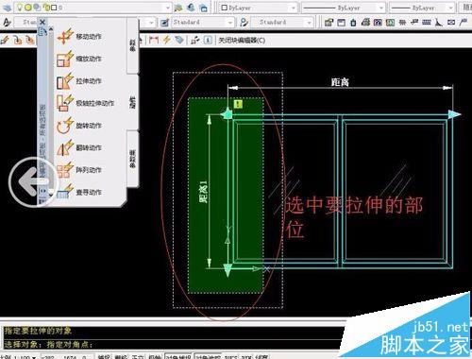Click the 距离 parameter label
This screenshot has height=359, width=472.
pos(340,82)
